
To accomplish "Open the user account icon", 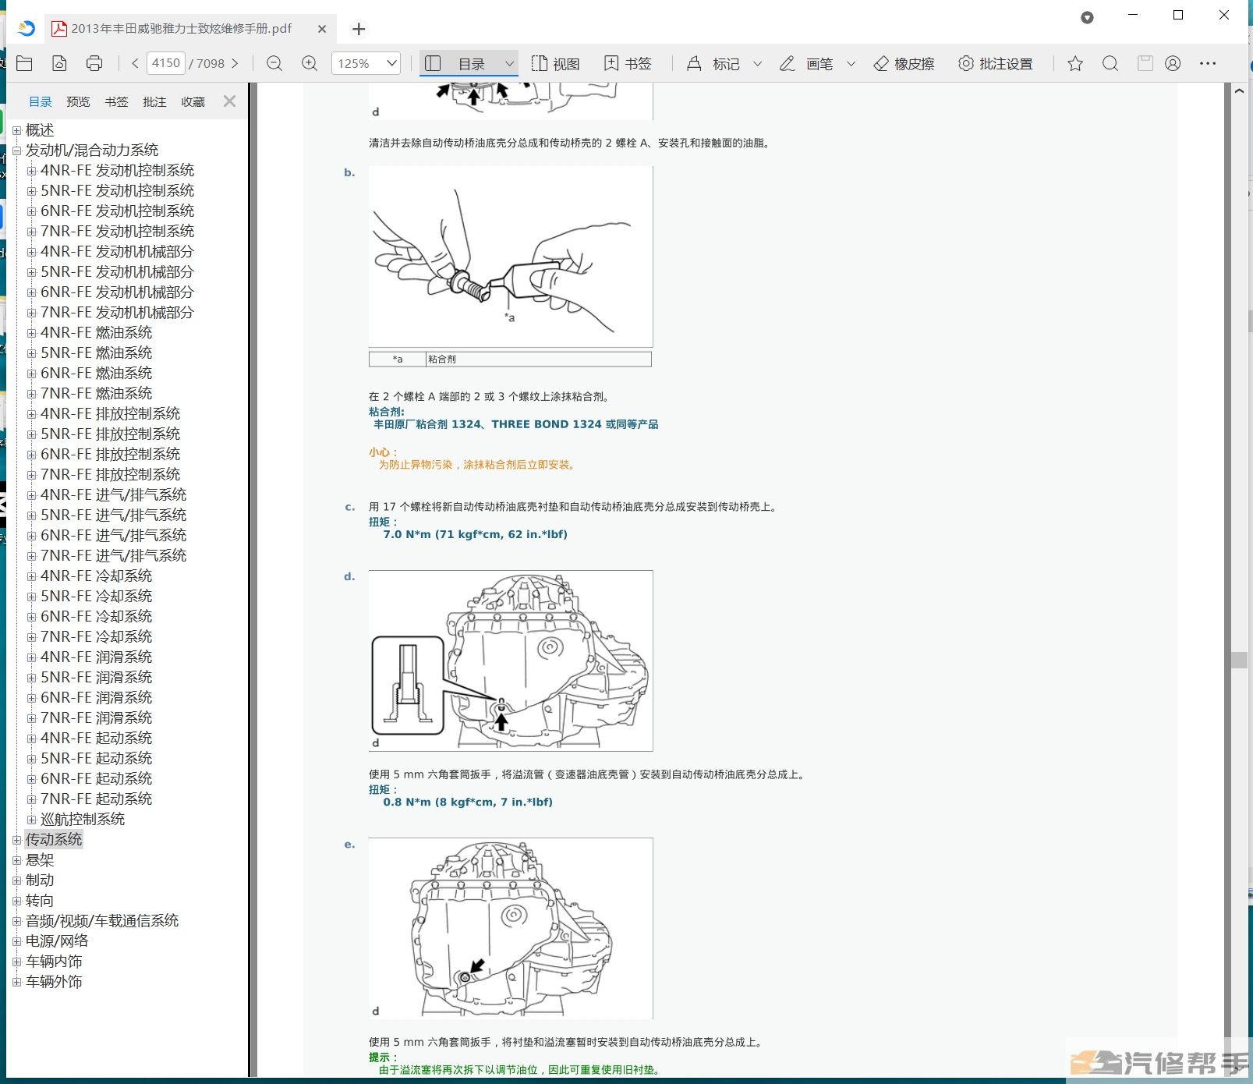I will click(1173, 64).
